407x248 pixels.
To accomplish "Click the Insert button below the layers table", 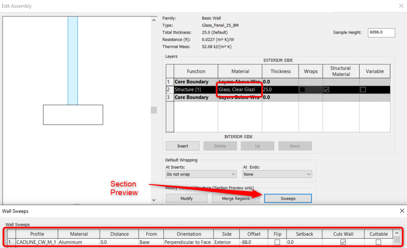I will coord(182,146).
